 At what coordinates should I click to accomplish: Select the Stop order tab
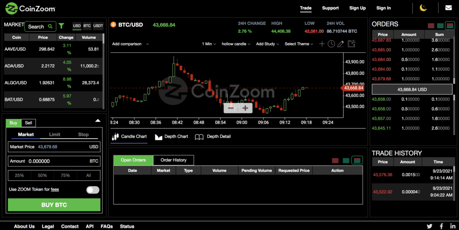(83, 134)
